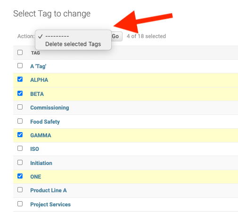Open the ALPHA tag link

[39, 80]
